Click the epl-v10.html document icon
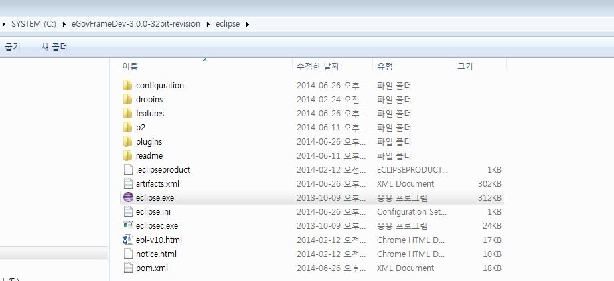 tap(129, 240)
